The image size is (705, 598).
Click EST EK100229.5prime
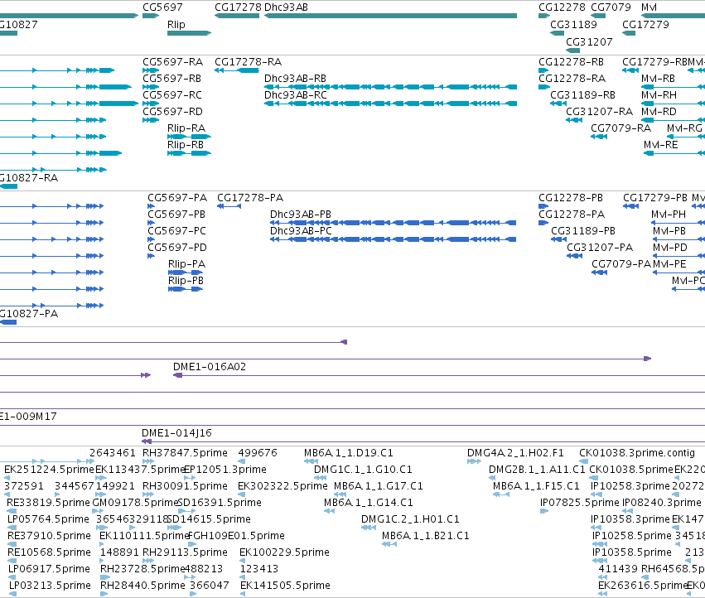[243, 561]
